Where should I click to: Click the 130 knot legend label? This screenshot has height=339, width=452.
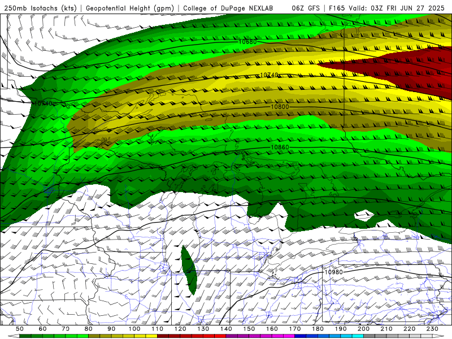[x=203, y=329]
